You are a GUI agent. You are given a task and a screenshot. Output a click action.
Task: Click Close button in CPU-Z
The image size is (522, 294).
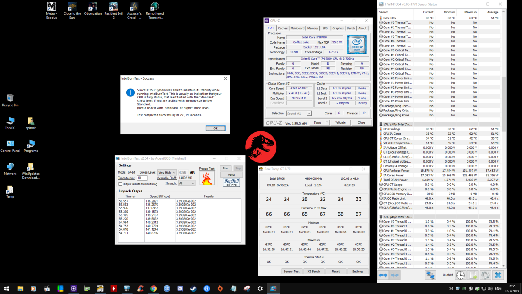pyautogui.click(x=361, y=122)
